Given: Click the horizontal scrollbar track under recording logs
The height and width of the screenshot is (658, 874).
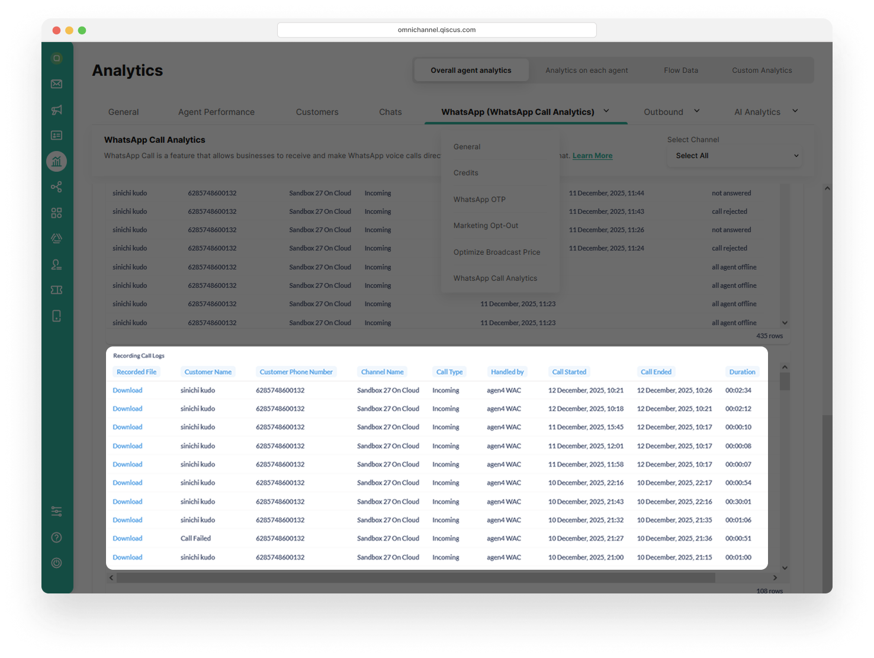Looking at the screenshot, I should (x=416, y=577).
